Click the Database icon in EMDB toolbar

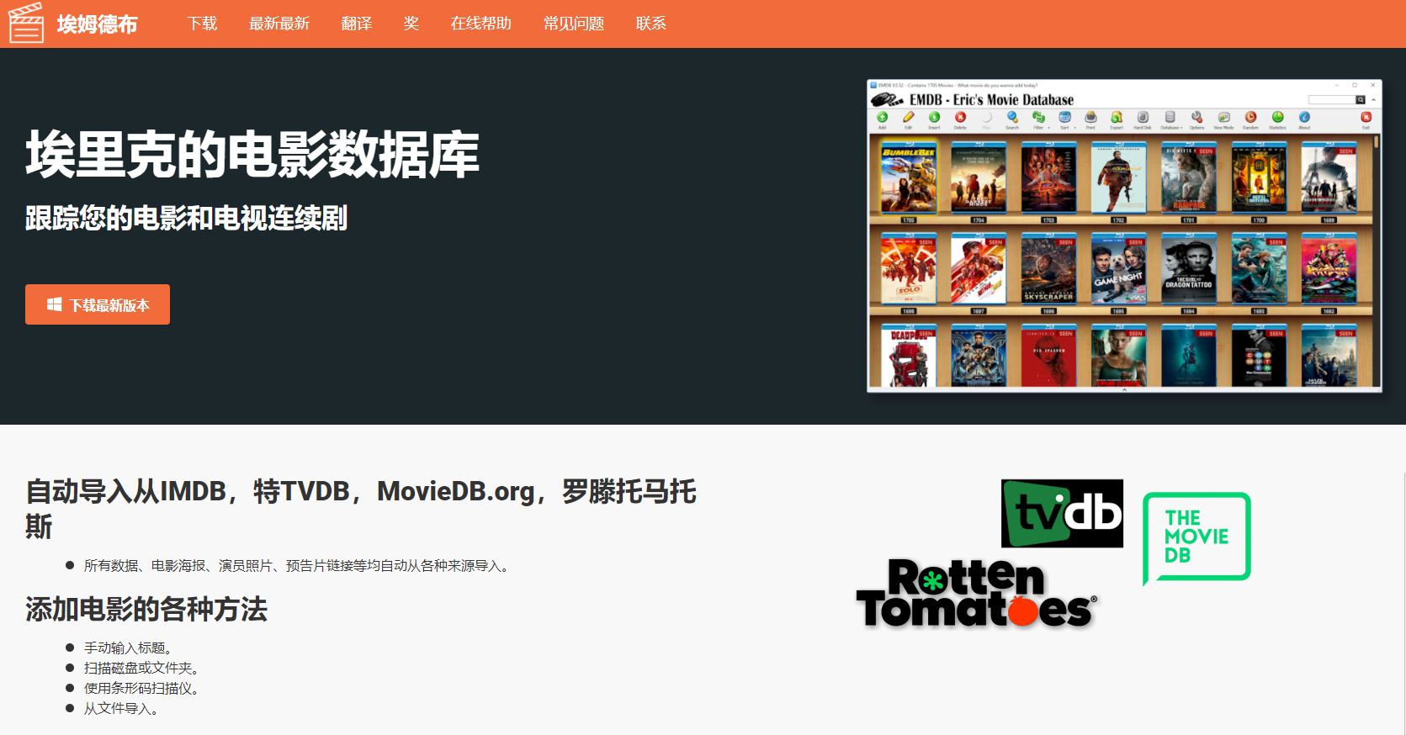click(1170, 118)
